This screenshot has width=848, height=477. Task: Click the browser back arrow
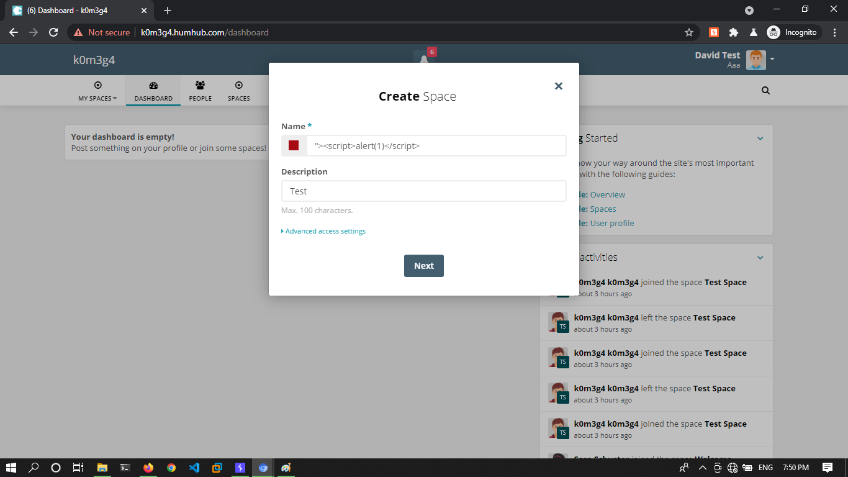[x=13, y=32]
